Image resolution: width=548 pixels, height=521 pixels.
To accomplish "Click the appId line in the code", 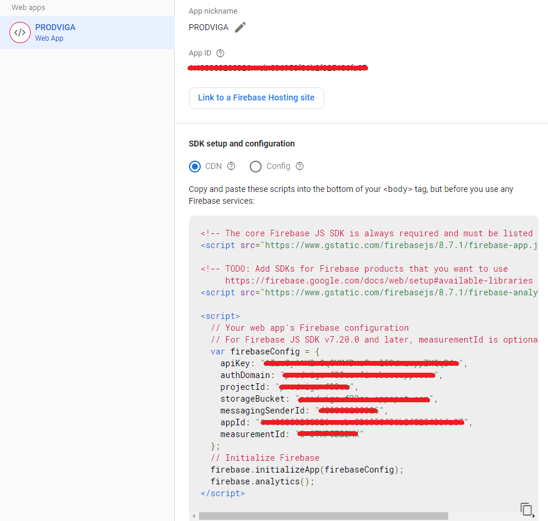I will [x=347, y=422].
